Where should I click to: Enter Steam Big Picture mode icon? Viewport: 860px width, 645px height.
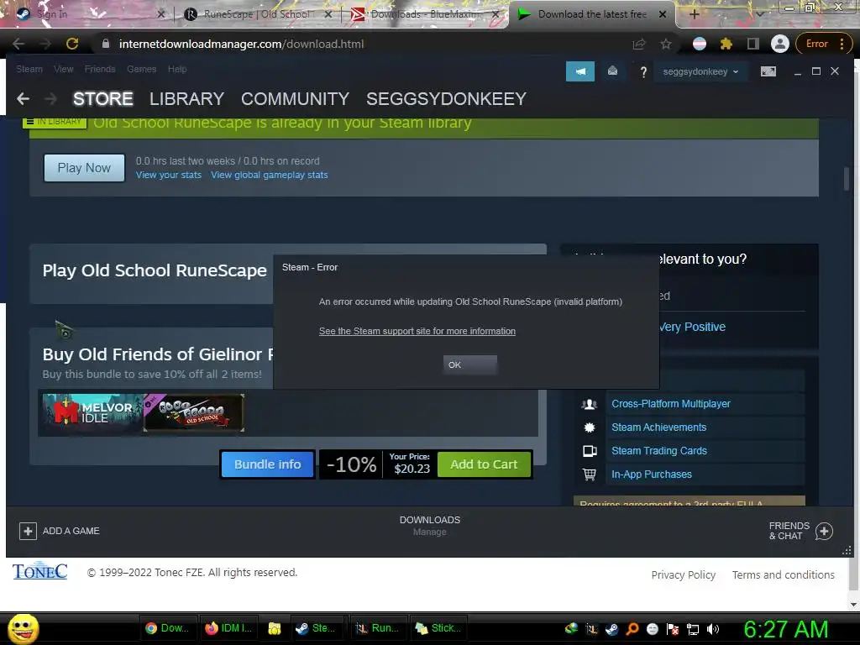768,71
